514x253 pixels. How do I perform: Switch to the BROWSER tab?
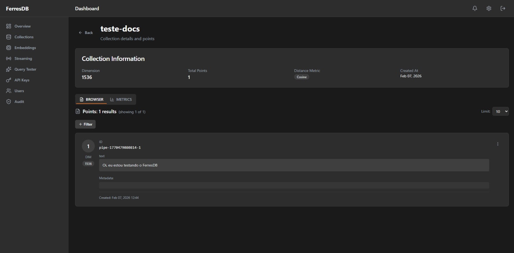click(x=92, y=99)
